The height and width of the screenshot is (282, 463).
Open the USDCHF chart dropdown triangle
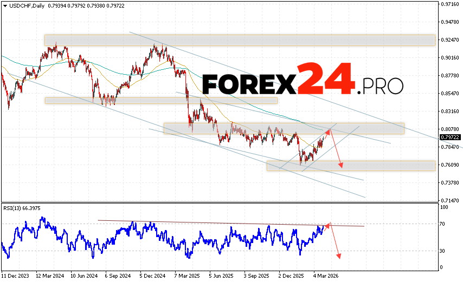[x=5, y=6]
